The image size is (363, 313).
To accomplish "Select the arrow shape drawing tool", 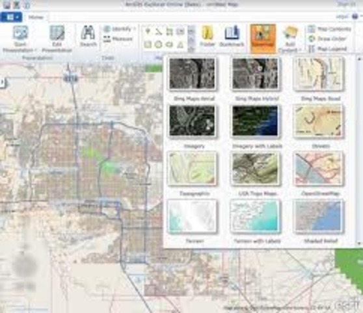I will click(x=169, y=44).
